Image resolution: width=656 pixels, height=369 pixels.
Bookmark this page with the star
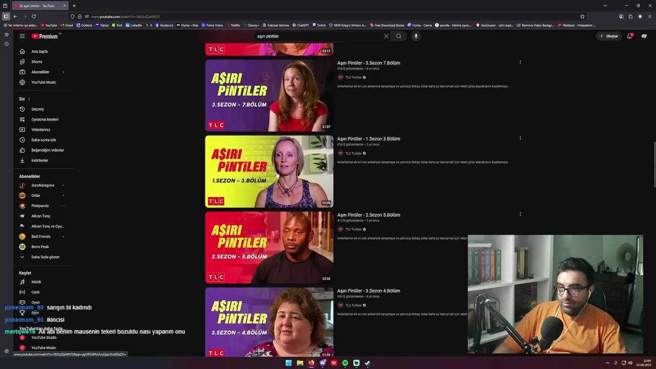(582, 16)
